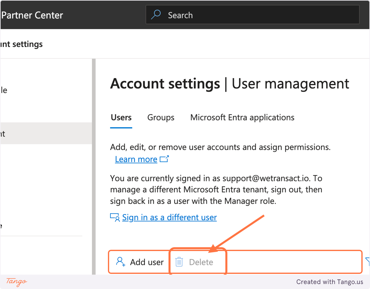
Task: Click the trash can Delete icon
Action: click(x=179, y=262)
